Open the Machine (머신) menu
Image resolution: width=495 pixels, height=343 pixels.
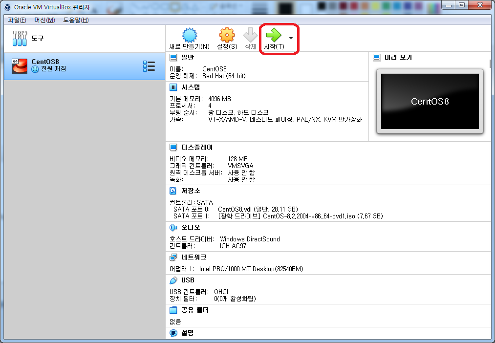(x=44, y=20)
